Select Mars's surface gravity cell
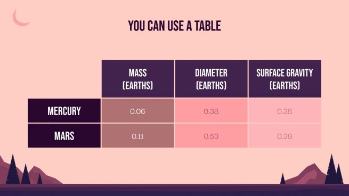Screen dimensions: 349x196 (285, 136)
